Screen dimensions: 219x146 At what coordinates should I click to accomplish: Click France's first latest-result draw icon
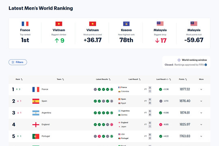[95, 89]
